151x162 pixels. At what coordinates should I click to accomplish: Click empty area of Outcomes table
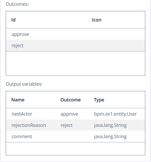[75, 63]
